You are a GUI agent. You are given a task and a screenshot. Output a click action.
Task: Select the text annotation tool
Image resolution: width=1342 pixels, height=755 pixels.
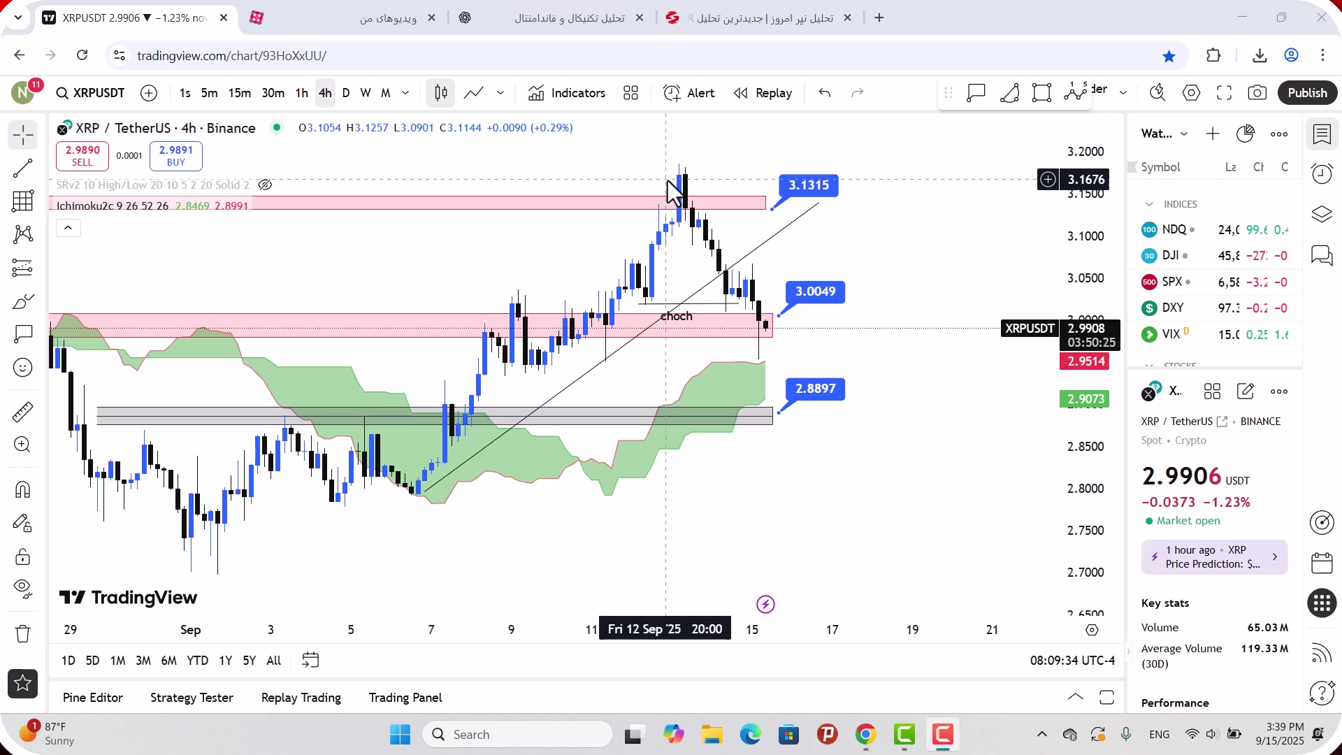22,334
